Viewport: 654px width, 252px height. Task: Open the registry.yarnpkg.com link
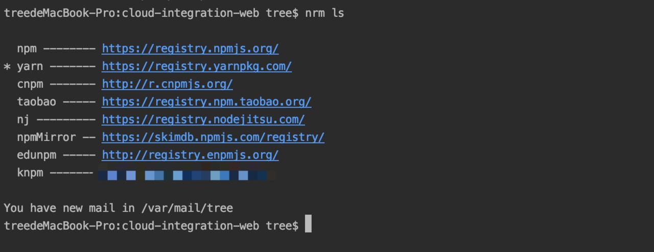coord(197,66)
